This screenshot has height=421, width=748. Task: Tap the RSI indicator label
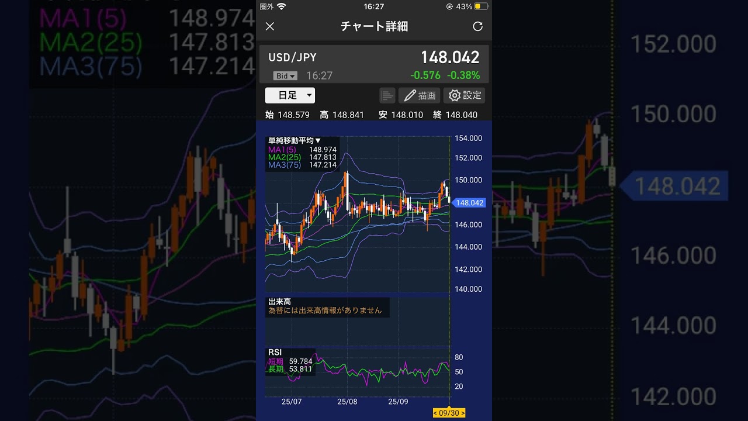point(275,352)
